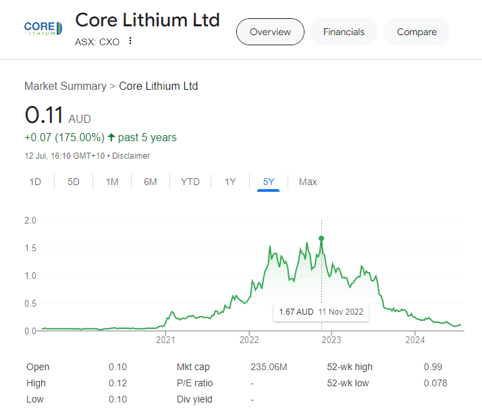This screenshot has height=414, width=482.
Task: Click the Div yield label
Action: coord(194,399)
